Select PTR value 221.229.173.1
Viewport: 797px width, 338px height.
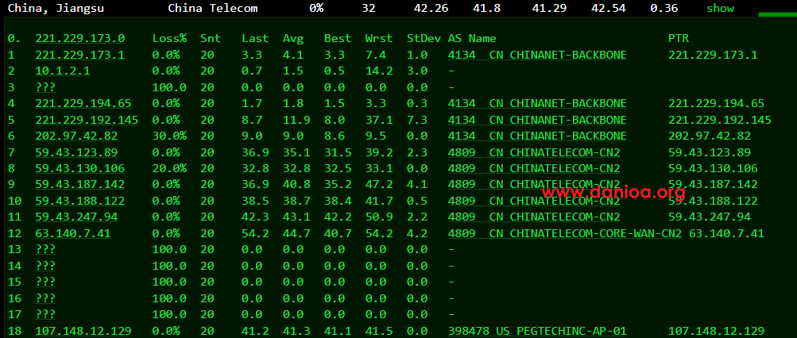coord(713,55)
